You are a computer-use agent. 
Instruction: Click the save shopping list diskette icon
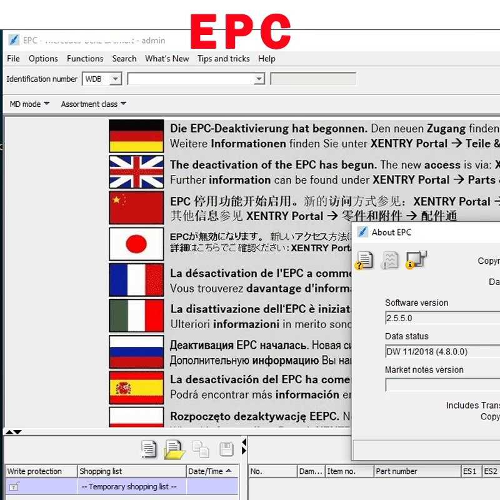226,449
